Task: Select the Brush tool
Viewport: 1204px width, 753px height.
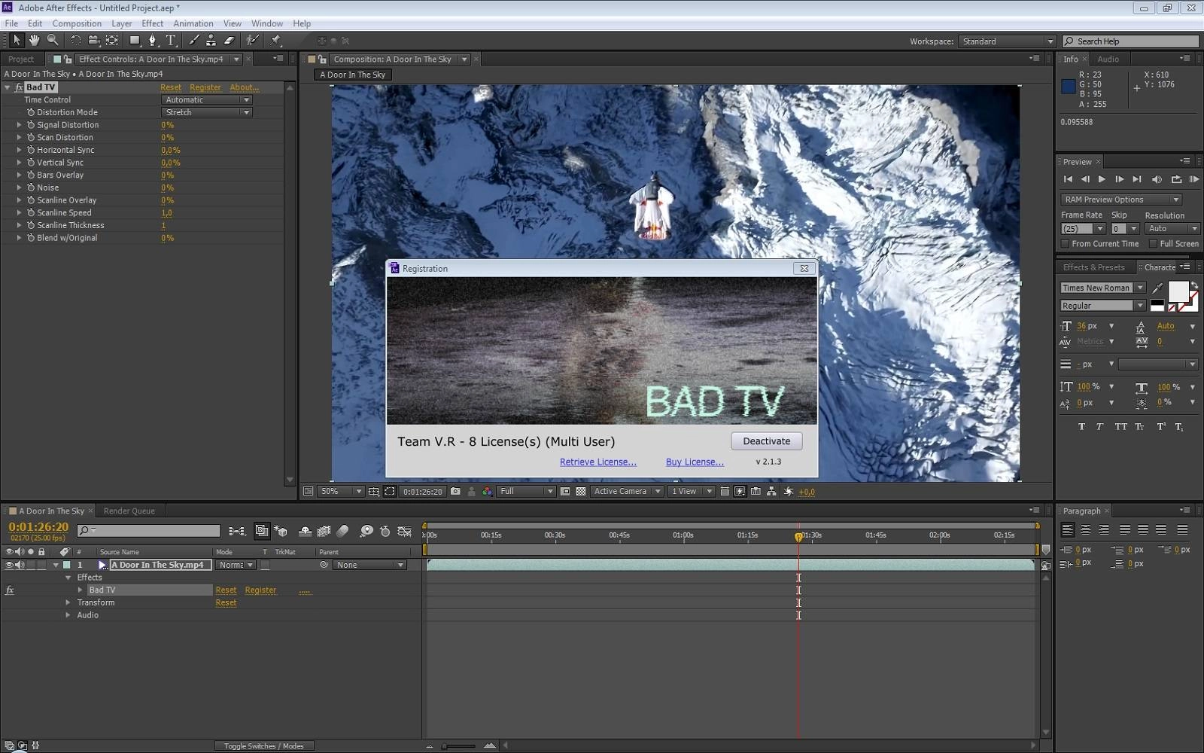Action: click(193, 40)
